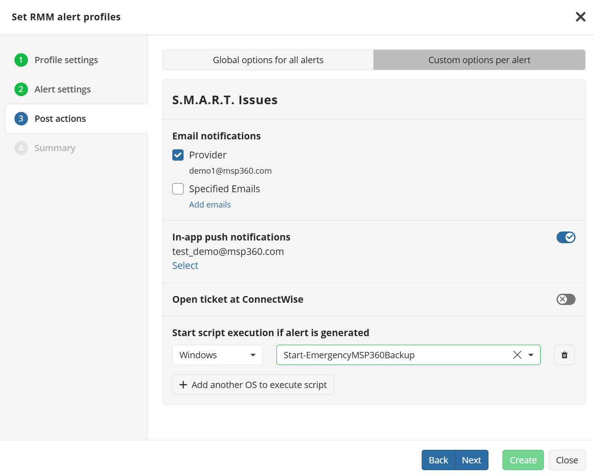594x476 pixels.
Task: Click the step 2 Alert settings icon
Action: [21, 89]
